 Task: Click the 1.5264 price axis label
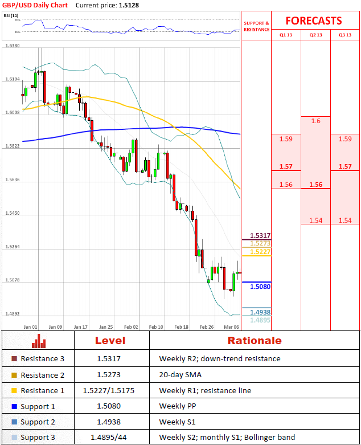(x=13, y=247)
